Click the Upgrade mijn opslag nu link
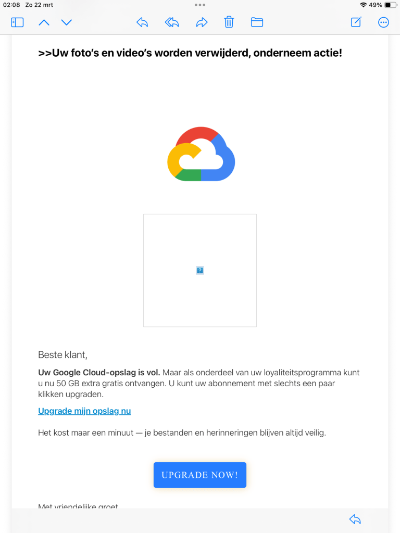This screenshot has width=400, height=533. pos(84,411)
